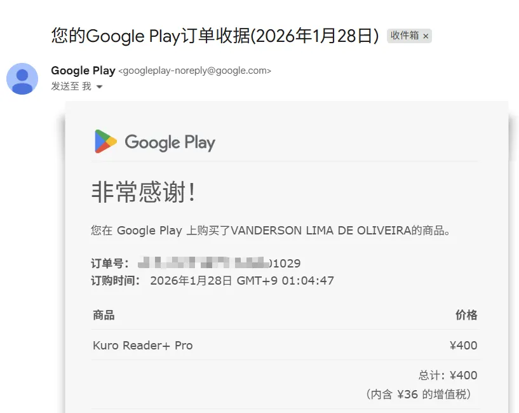The width and height of the screenshot is (519, 413).
Task: Click the Kuro Reader+ Pro item name
Action: pos(143,346)
